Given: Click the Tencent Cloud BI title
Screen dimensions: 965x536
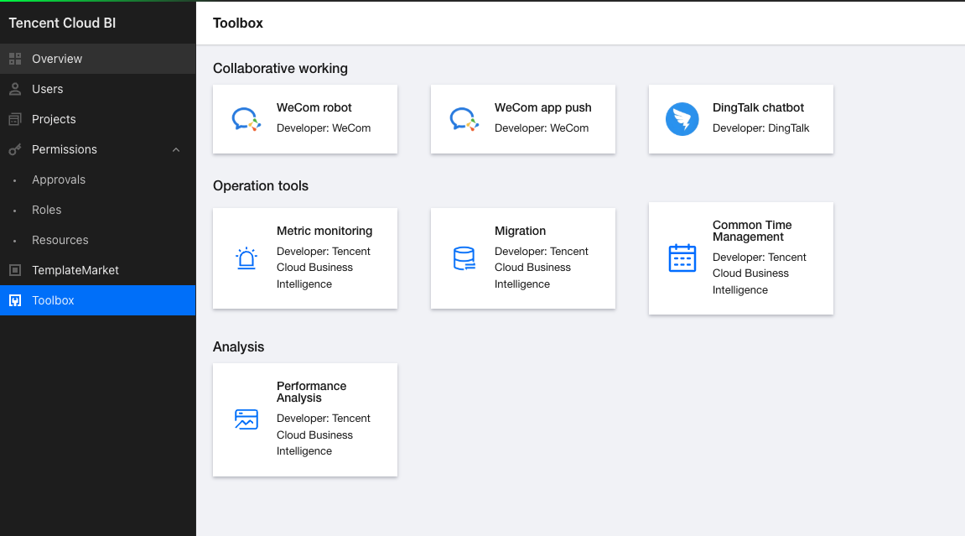Looking at the screenshot, I should pyautogui.click(x=62, y=23).
